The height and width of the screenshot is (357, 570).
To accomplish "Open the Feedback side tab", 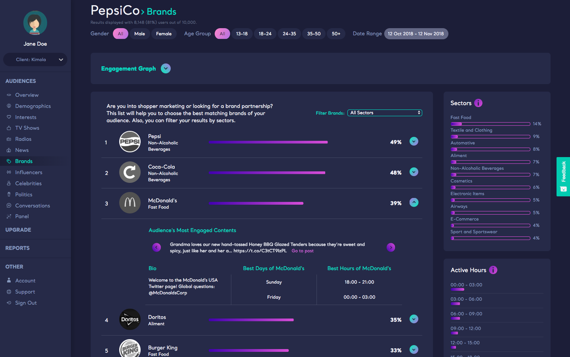I will [x=563, y=177].
